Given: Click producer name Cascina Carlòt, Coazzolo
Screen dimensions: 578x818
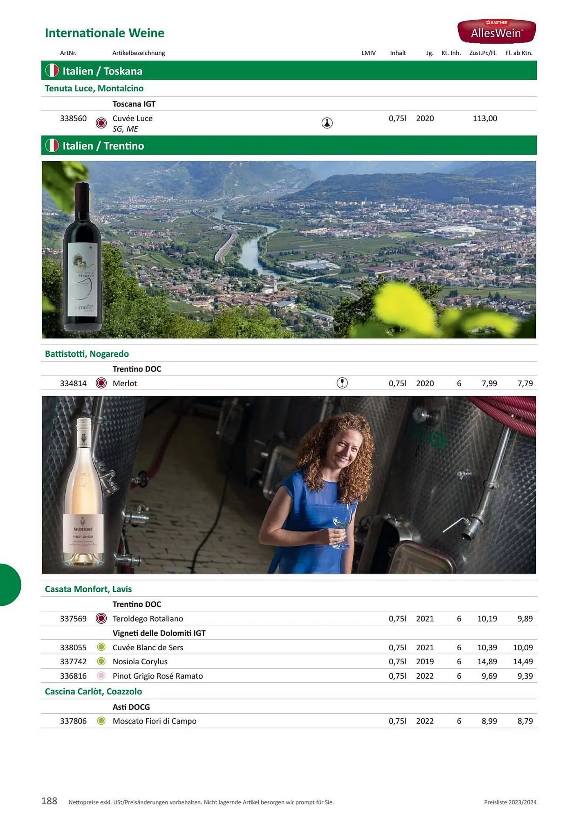Looking at the screenshot, I should point(93,691).
